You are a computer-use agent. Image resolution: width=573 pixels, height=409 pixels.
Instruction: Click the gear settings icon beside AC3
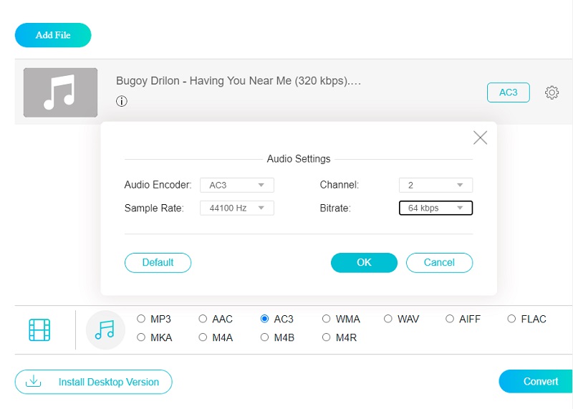(x=552, y=92)
